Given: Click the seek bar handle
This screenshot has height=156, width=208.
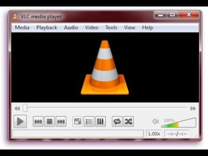Looking at the screenshot, I should click(25, 108).
